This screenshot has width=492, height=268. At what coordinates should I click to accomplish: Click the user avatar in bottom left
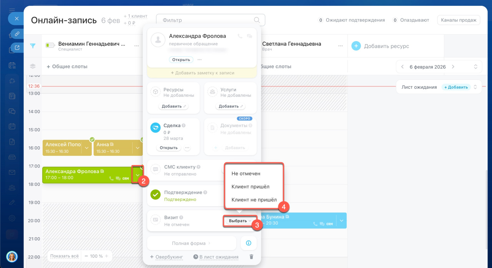12,256
